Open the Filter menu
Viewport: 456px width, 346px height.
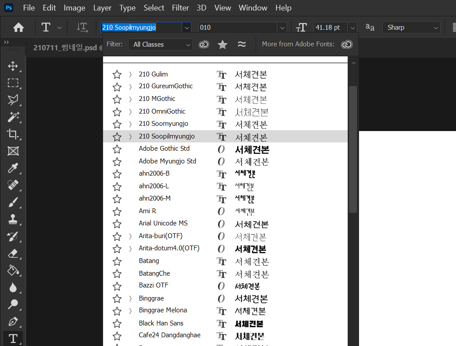pos(180,8)
